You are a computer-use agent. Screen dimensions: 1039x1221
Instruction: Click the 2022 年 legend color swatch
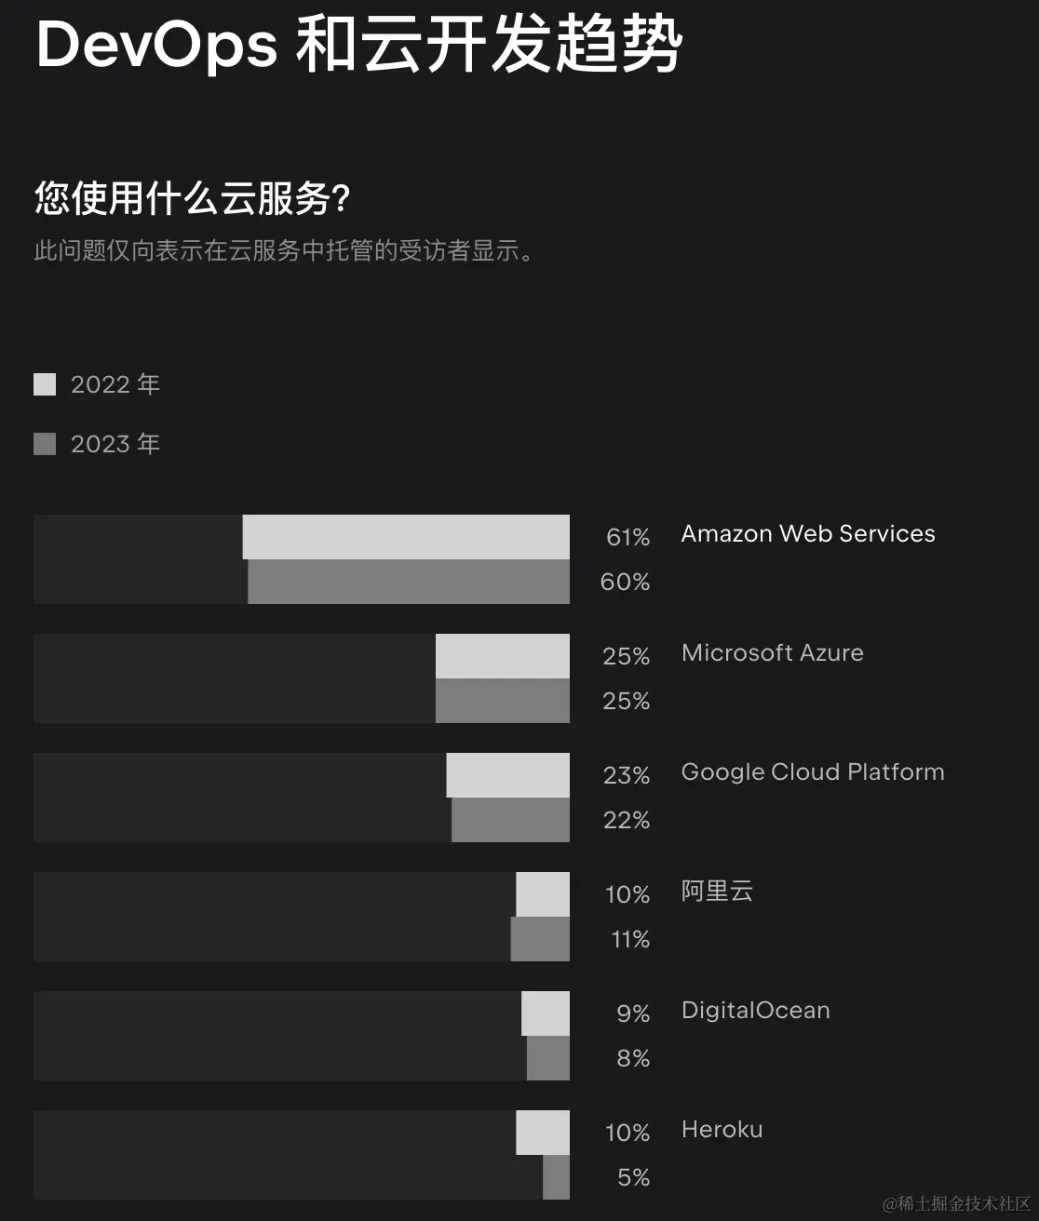coord(45,384)
